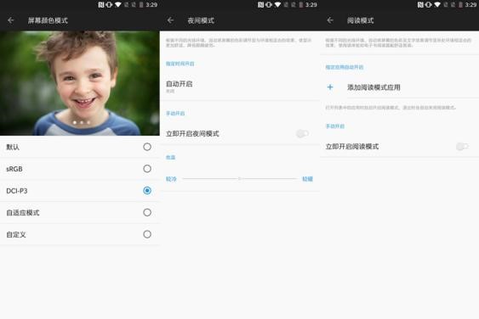
Task: Open the 自动开启 setting
Action: [240, 87]
